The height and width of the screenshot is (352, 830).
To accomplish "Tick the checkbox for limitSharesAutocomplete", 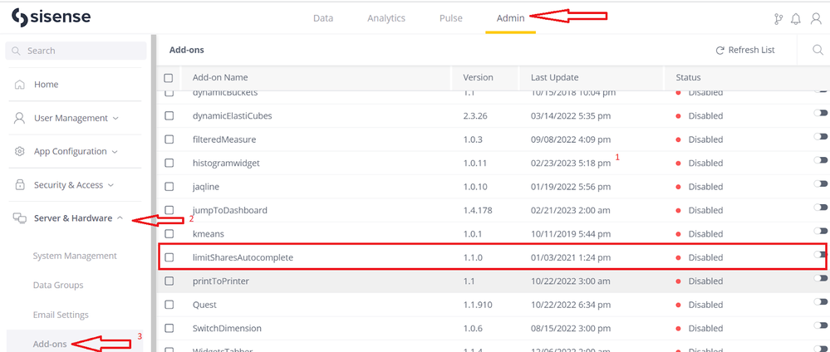I will (x=169, y=257).
